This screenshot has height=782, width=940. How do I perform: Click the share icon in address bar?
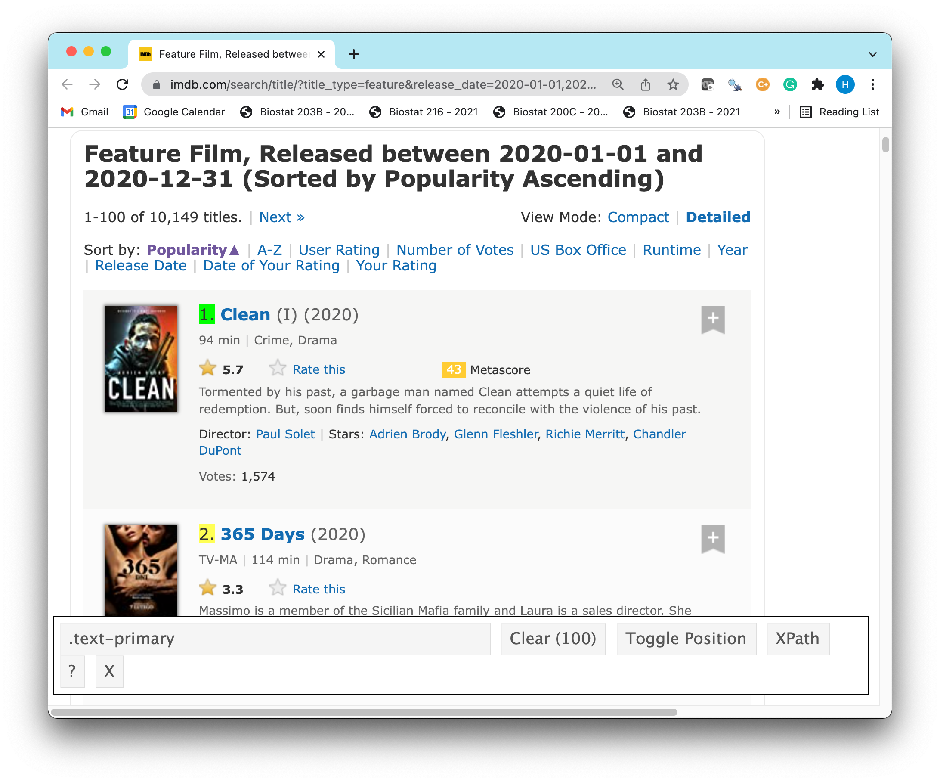coord(645,84)
